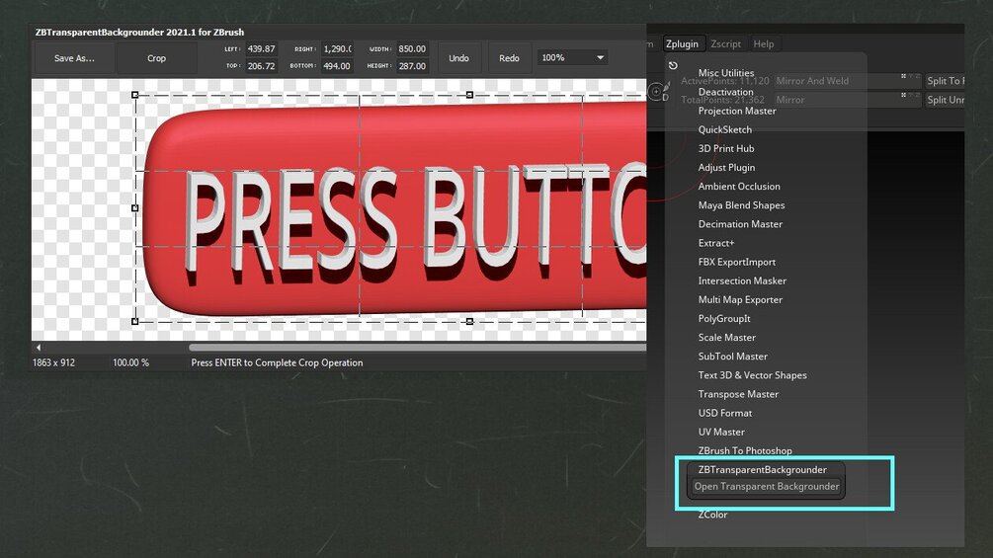Select Scale Master entry
The image size is (993, 558).
coord(727,338)
